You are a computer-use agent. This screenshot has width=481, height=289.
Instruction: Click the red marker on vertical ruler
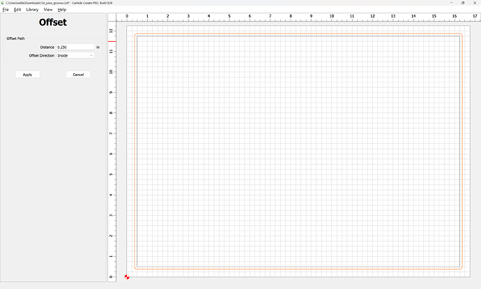112,41
